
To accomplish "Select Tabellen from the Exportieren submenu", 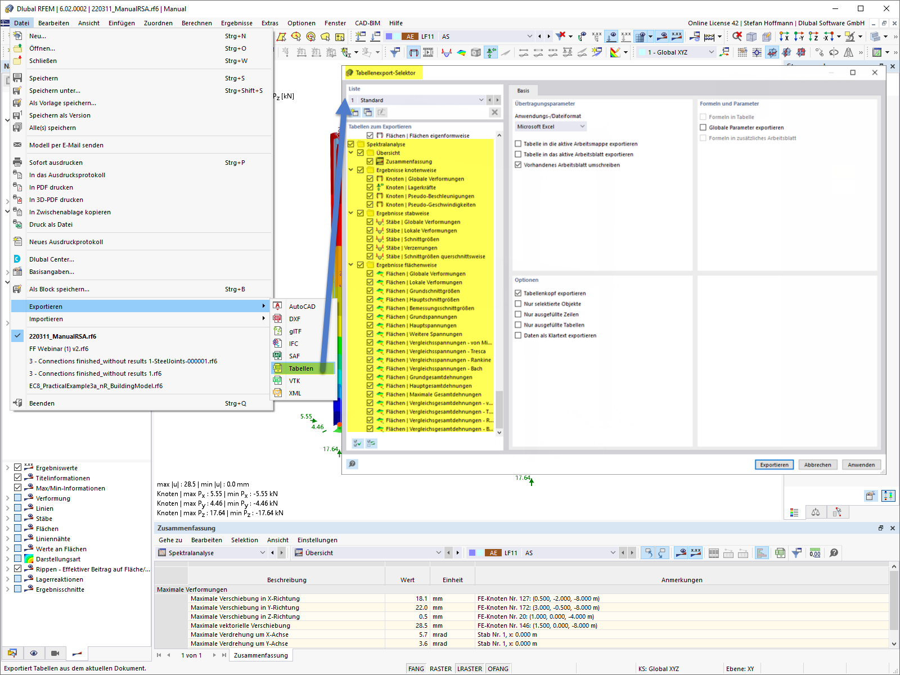I will (301, 368).
